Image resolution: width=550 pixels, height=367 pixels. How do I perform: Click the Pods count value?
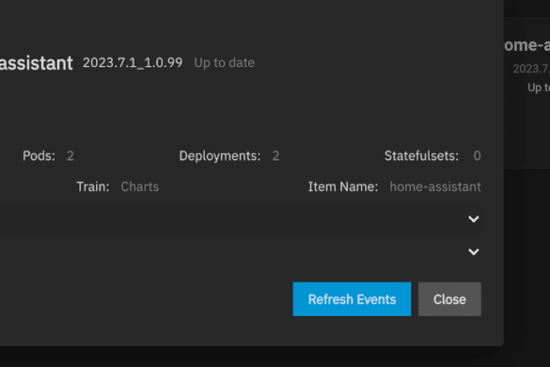71,156
